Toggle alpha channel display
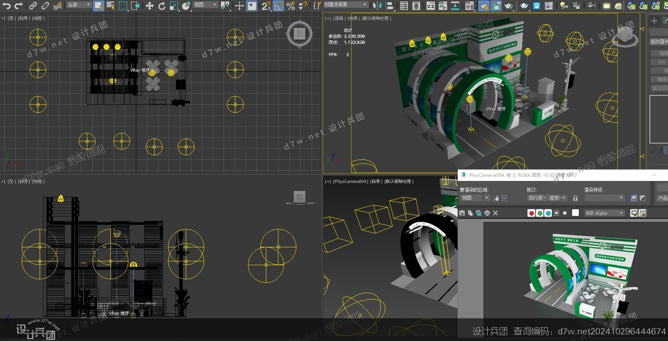Viewport: 668px width, 341px height. point(557,213)
